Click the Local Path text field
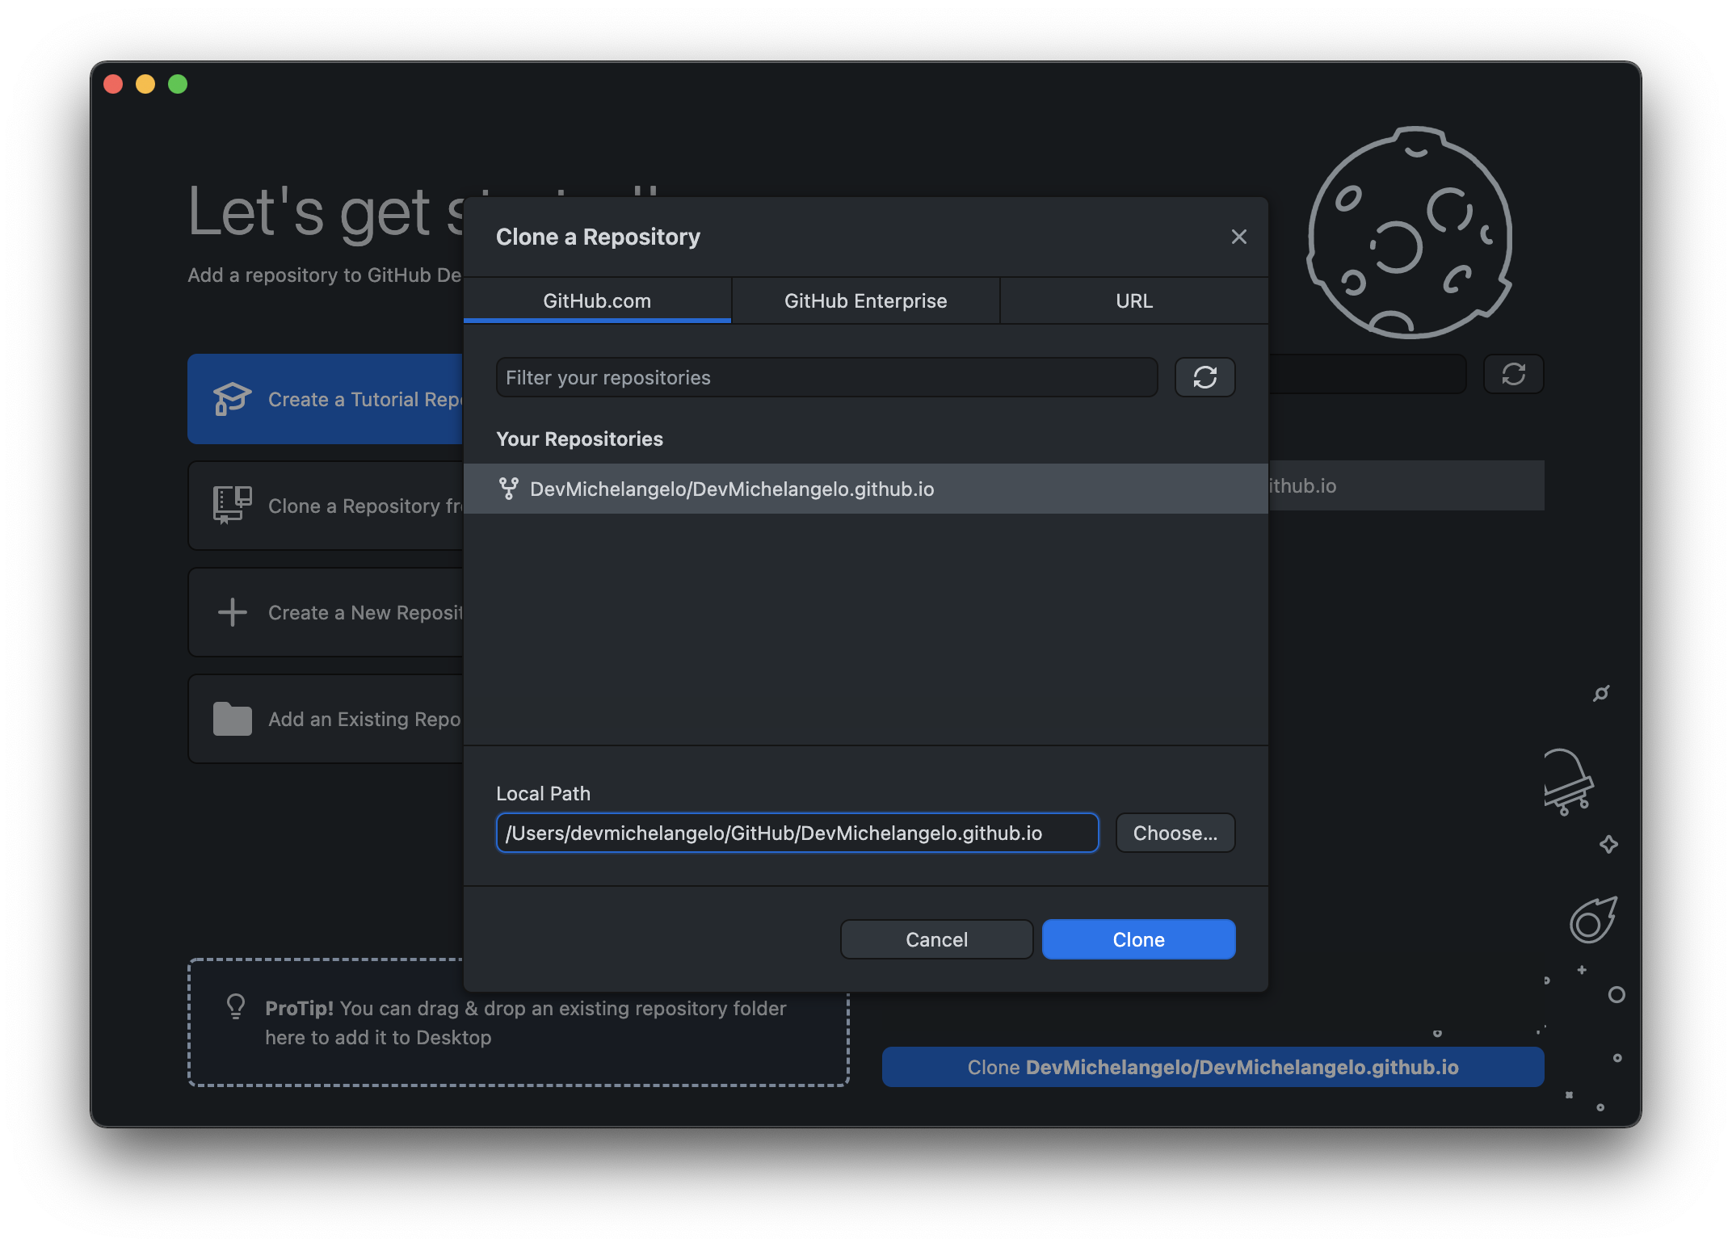This screenshot has width=1732, height=1247. point(797,833)
